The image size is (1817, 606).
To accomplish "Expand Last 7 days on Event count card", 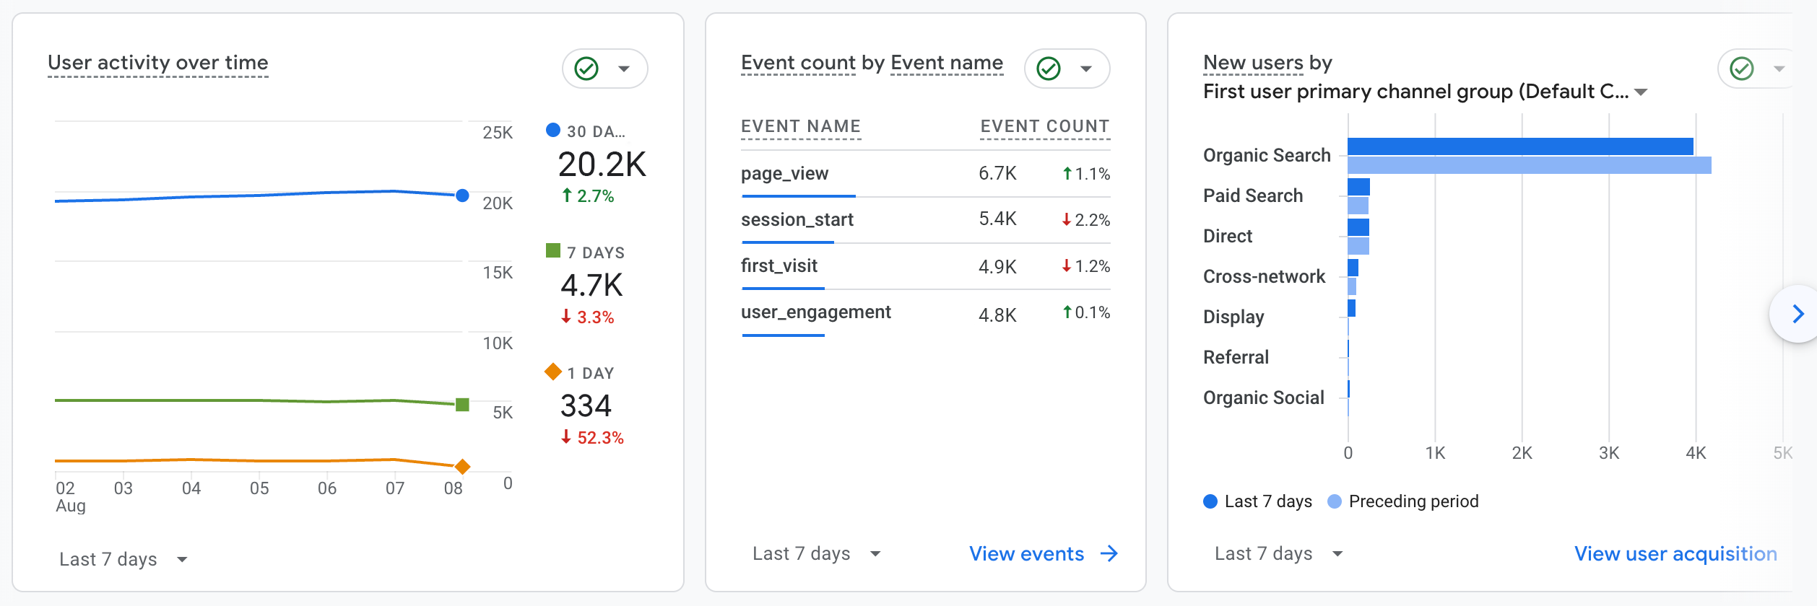I will tap(816, 553).
